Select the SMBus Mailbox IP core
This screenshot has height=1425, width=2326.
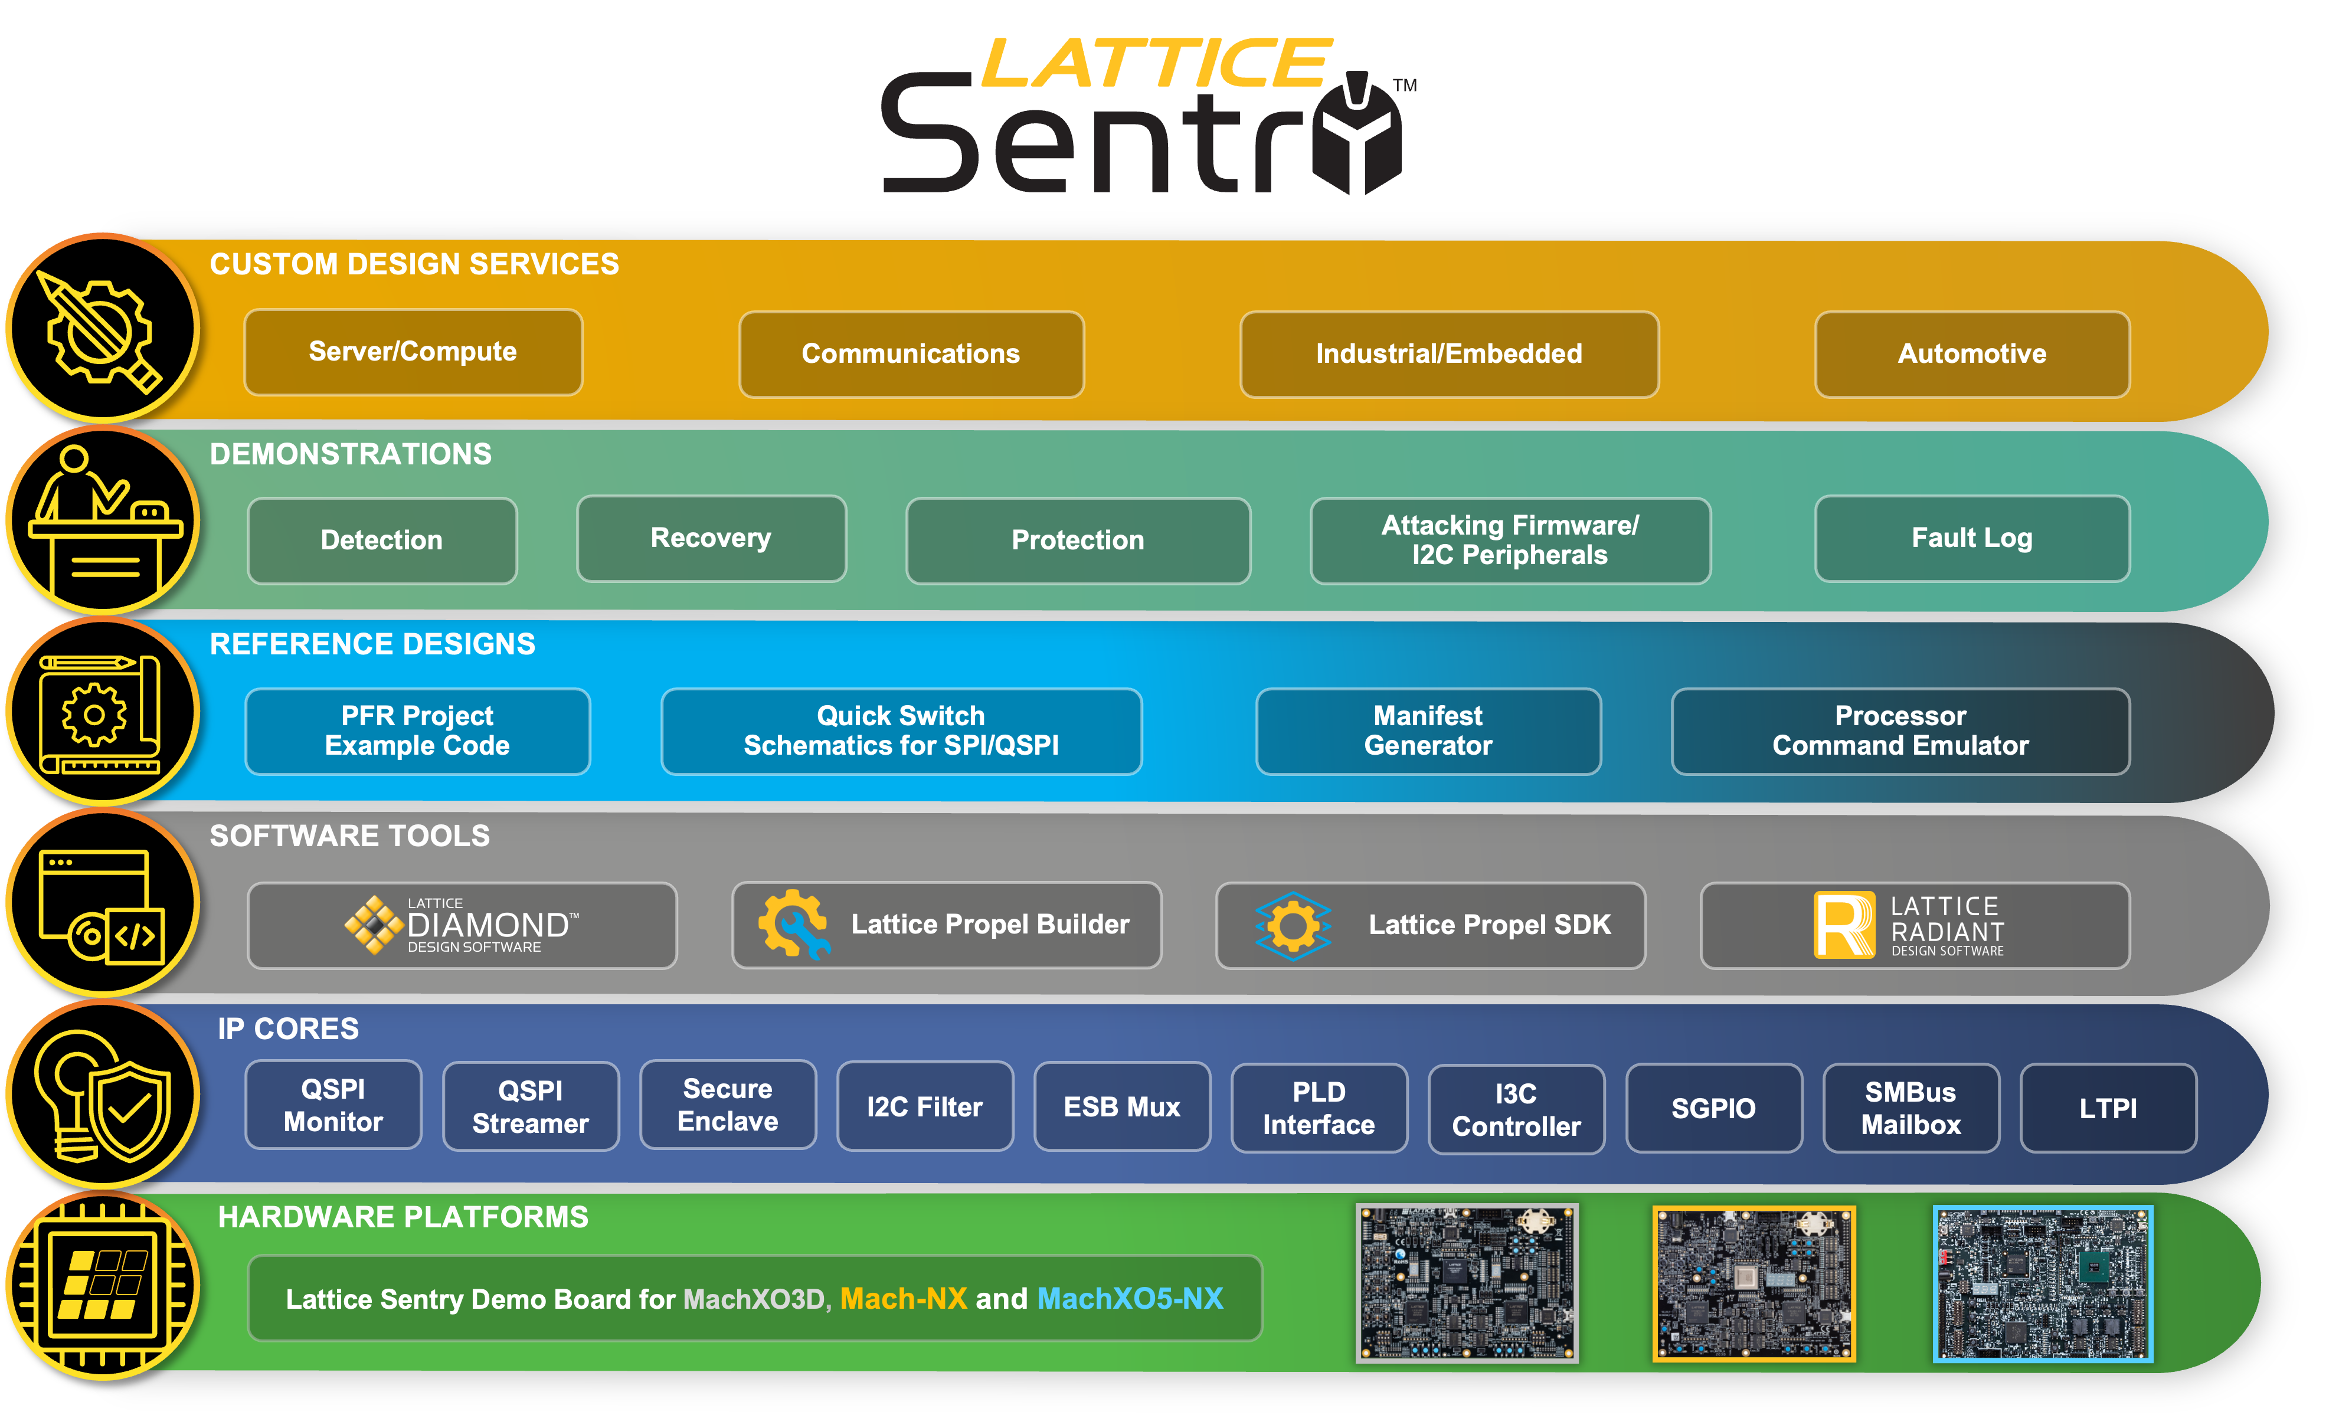point(1912,1109)
